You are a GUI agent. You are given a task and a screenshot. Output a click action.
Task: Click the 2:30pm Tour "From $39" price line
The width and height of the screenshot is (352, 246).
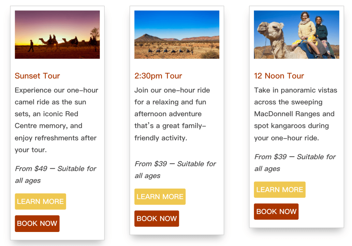click(175, 164)
